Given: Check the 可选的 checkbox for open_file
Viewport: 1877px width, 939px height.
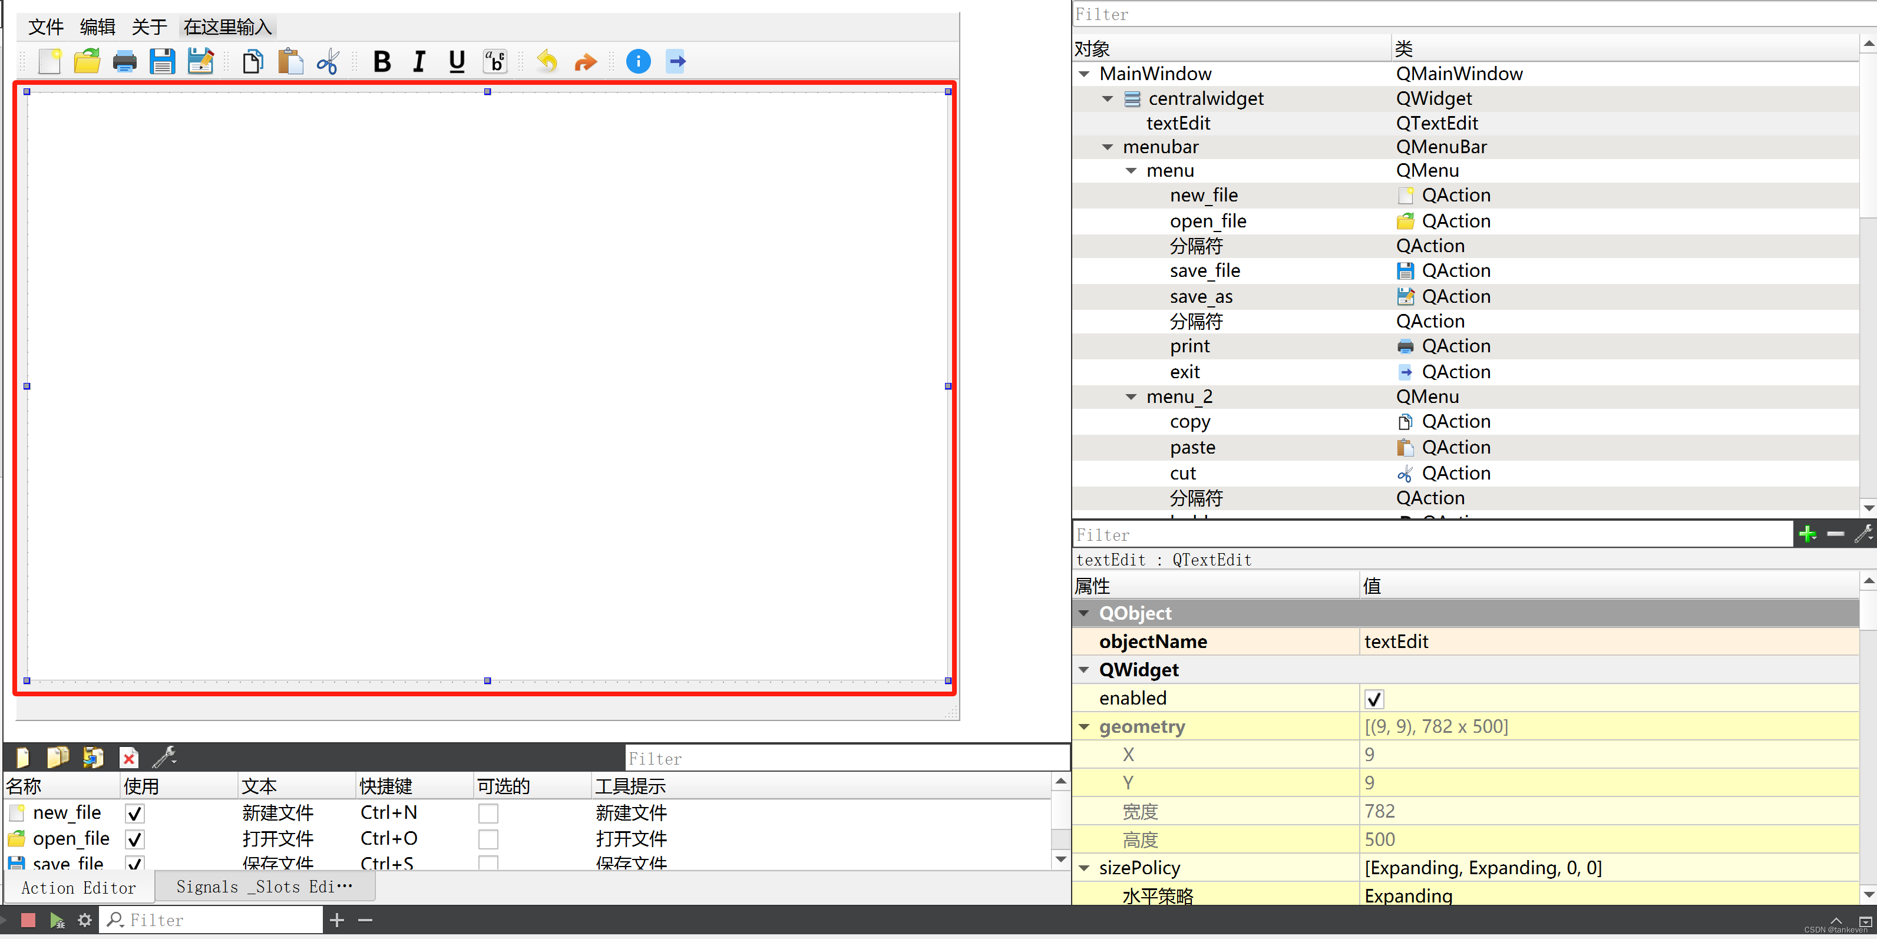Looking at the screenshot, I should pos(487,839).
